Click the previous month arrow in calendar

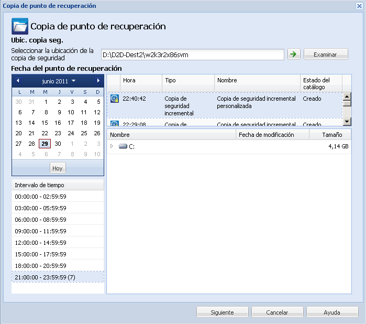click(x=18, y=81)
